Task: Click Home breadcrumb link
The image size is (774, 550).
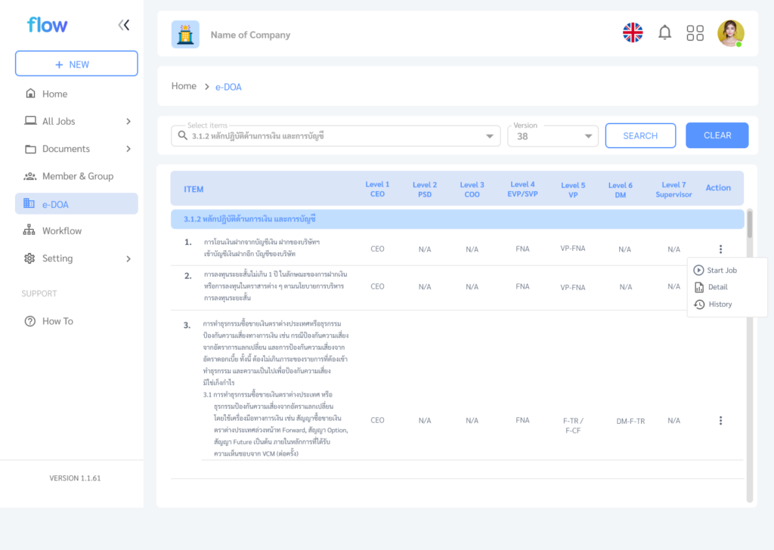Action: coord(184,86)
